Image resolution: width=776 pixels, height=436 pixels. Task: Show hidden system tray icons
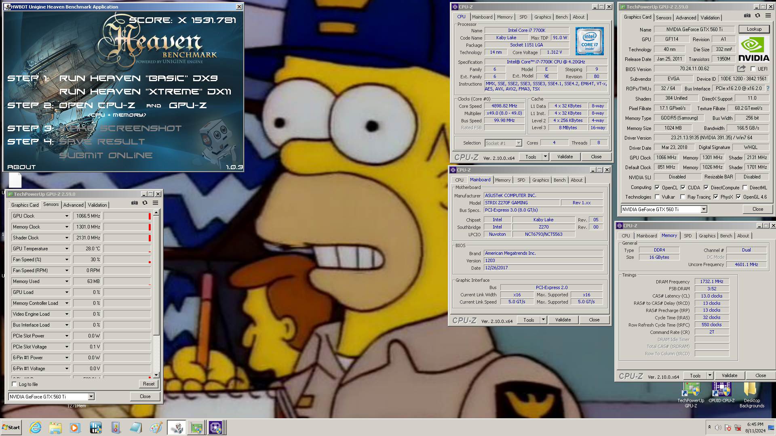click(709, 427)
